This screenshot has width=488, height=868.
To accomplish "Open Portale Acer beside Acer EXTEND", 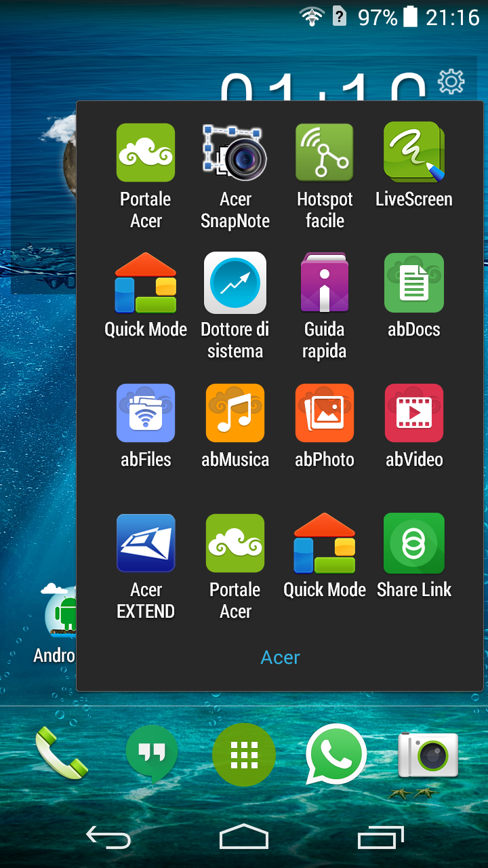I will click(235, 543).
